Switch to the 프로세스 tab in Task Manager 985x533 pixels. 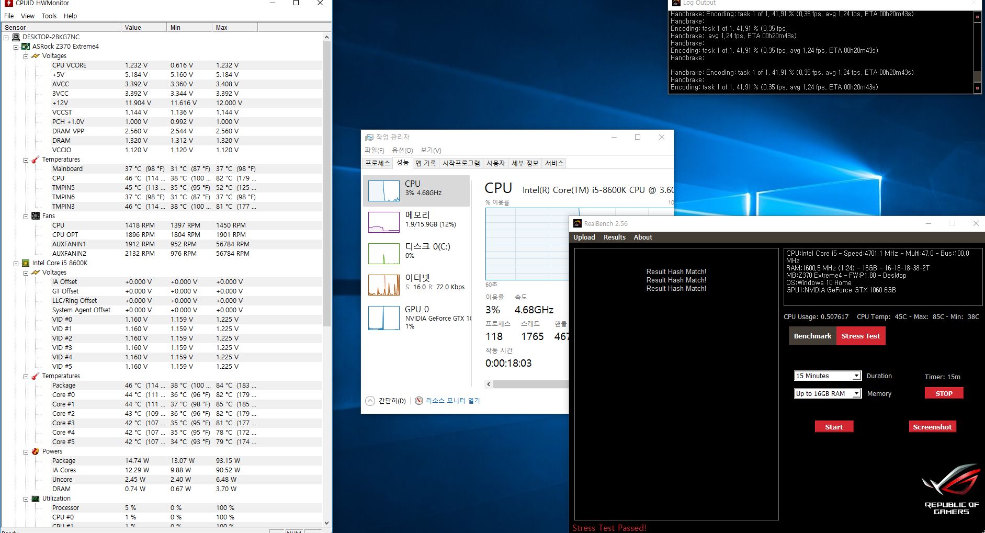(x=378, y=163)
